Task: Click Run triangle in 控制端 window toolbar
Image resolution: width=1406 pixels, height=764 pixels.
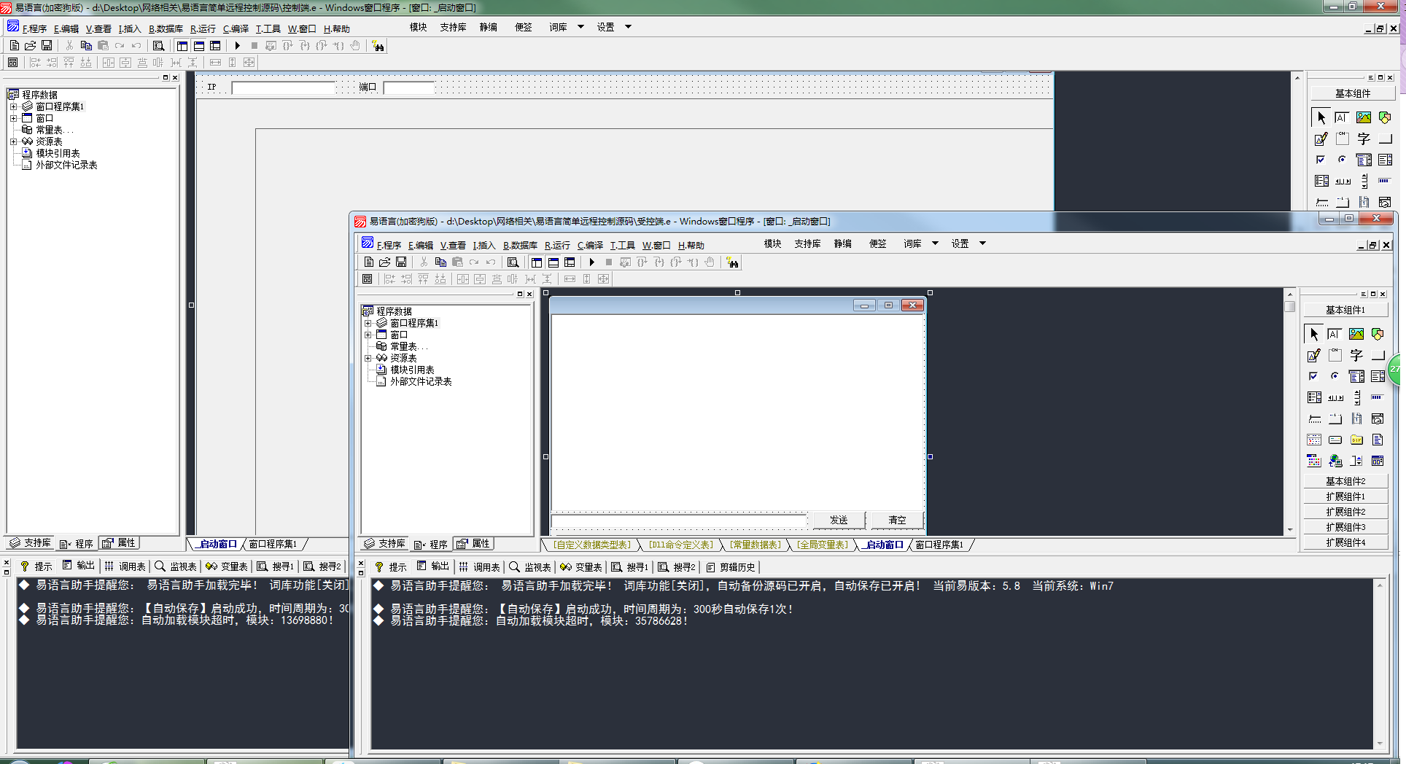Action: pos(238,46)
